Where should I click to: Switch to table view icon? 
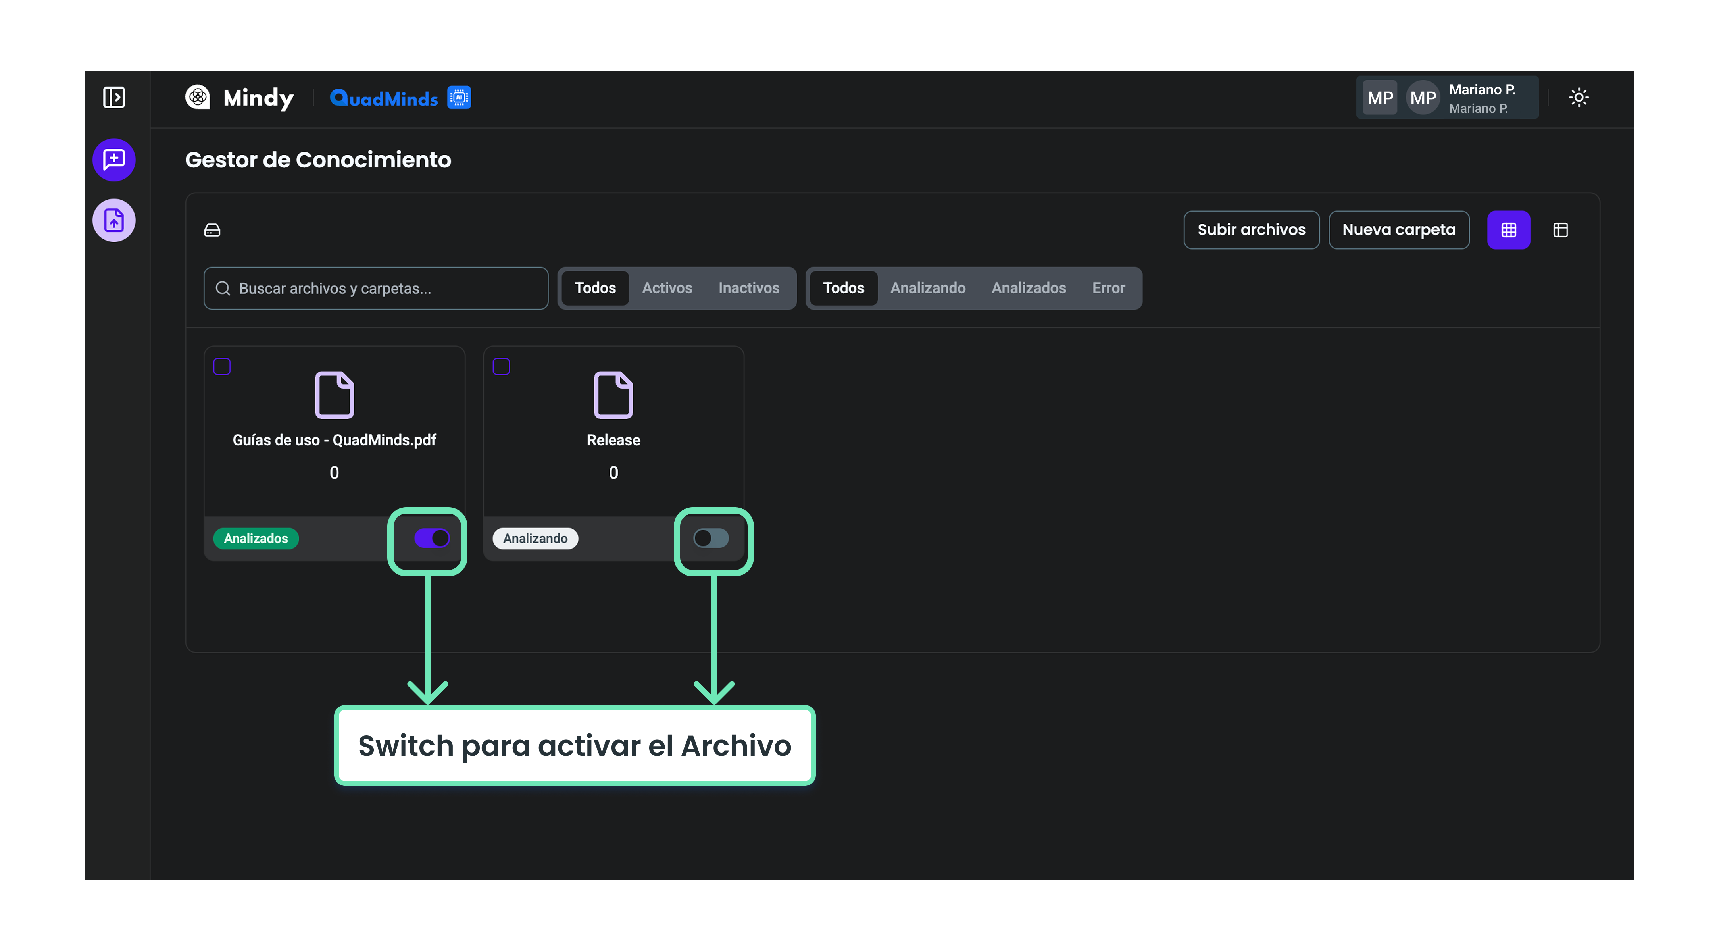click(1560, 230)
